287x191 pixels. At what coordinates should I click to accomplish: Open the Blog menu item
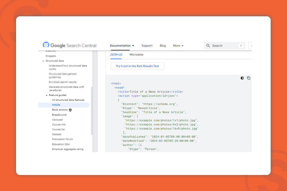pos(163,46)
